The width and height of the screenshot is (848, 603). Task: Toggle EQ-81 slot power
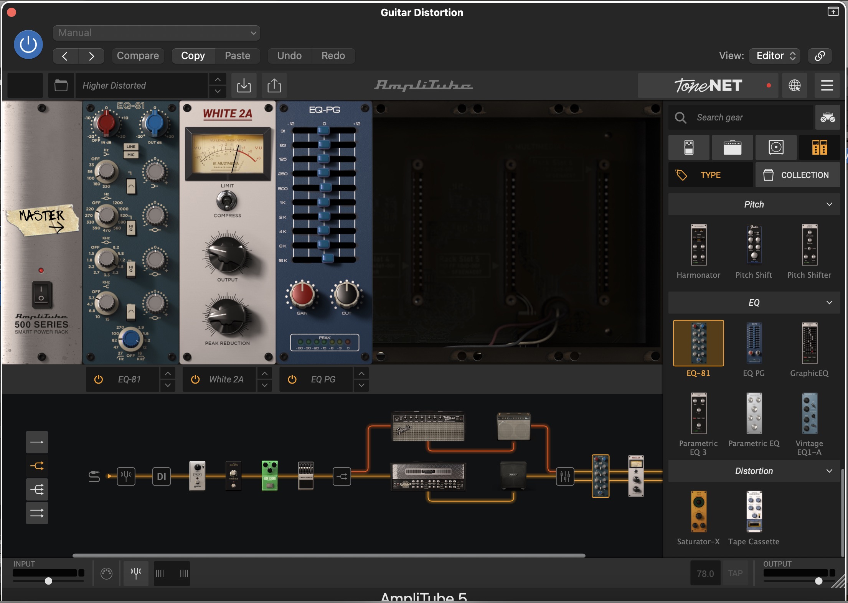99,379
